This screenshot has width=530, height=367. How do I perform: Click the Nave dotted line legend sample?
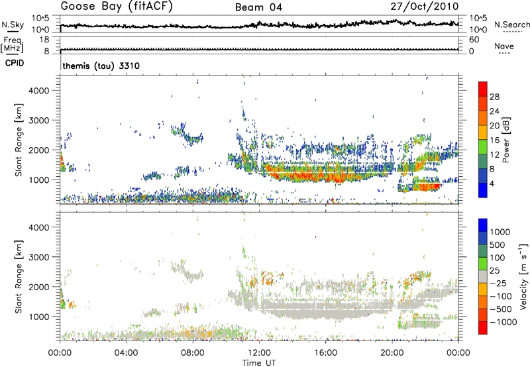(504, 53)
